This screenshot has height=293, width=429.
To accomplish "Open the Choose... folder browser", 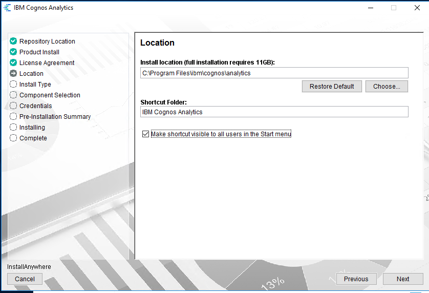I will tap(387, 86).
